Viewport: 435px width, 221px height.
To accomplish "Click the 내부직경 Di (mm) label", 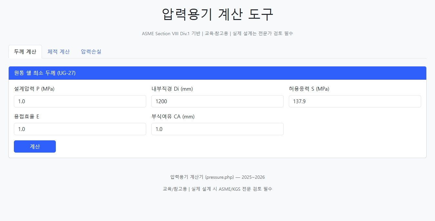I will coord(172,89).
